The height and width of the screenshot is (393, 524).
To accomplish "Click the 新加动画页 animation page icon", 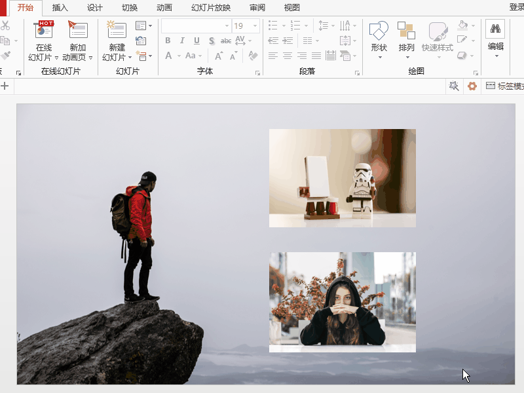I will pos(77,30).
